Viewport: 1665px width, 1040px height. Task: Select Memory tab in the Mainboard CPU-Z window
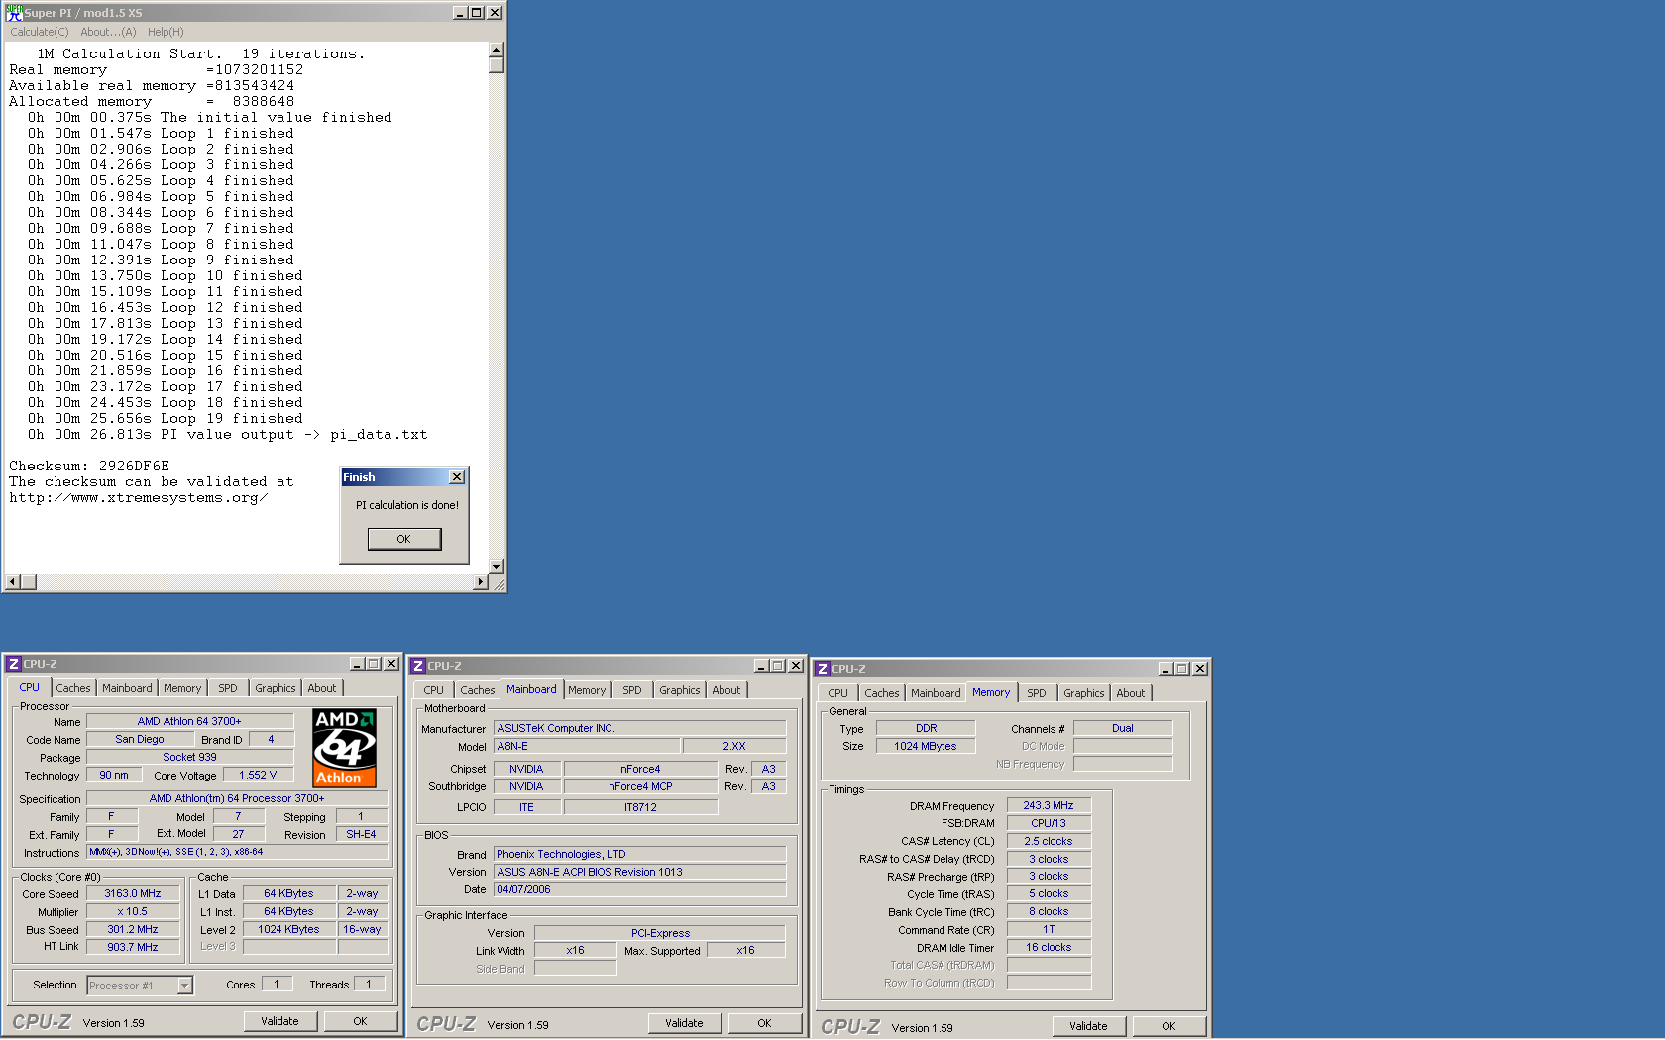coord(587,690)
